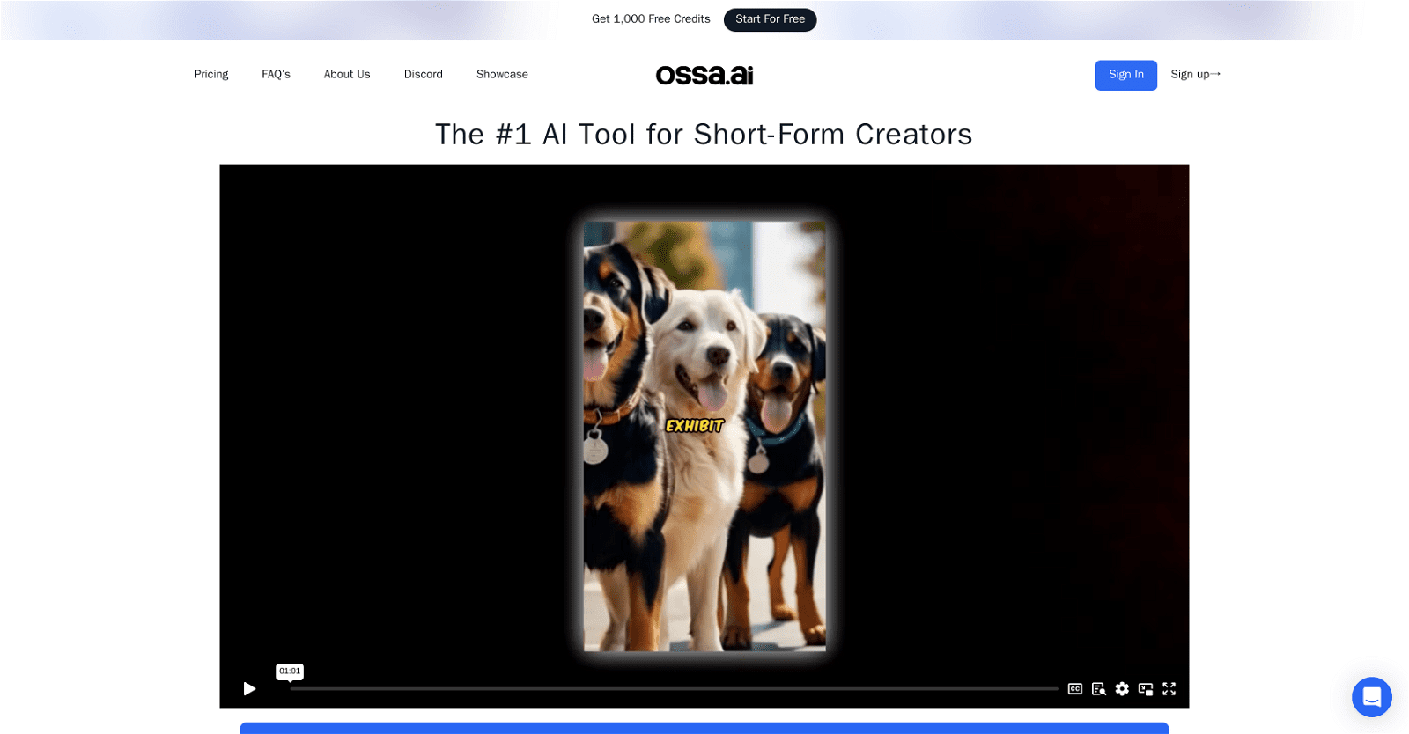Click the Sign up link
This screenshot has height=734, width=1409.
click(1195, 75)
